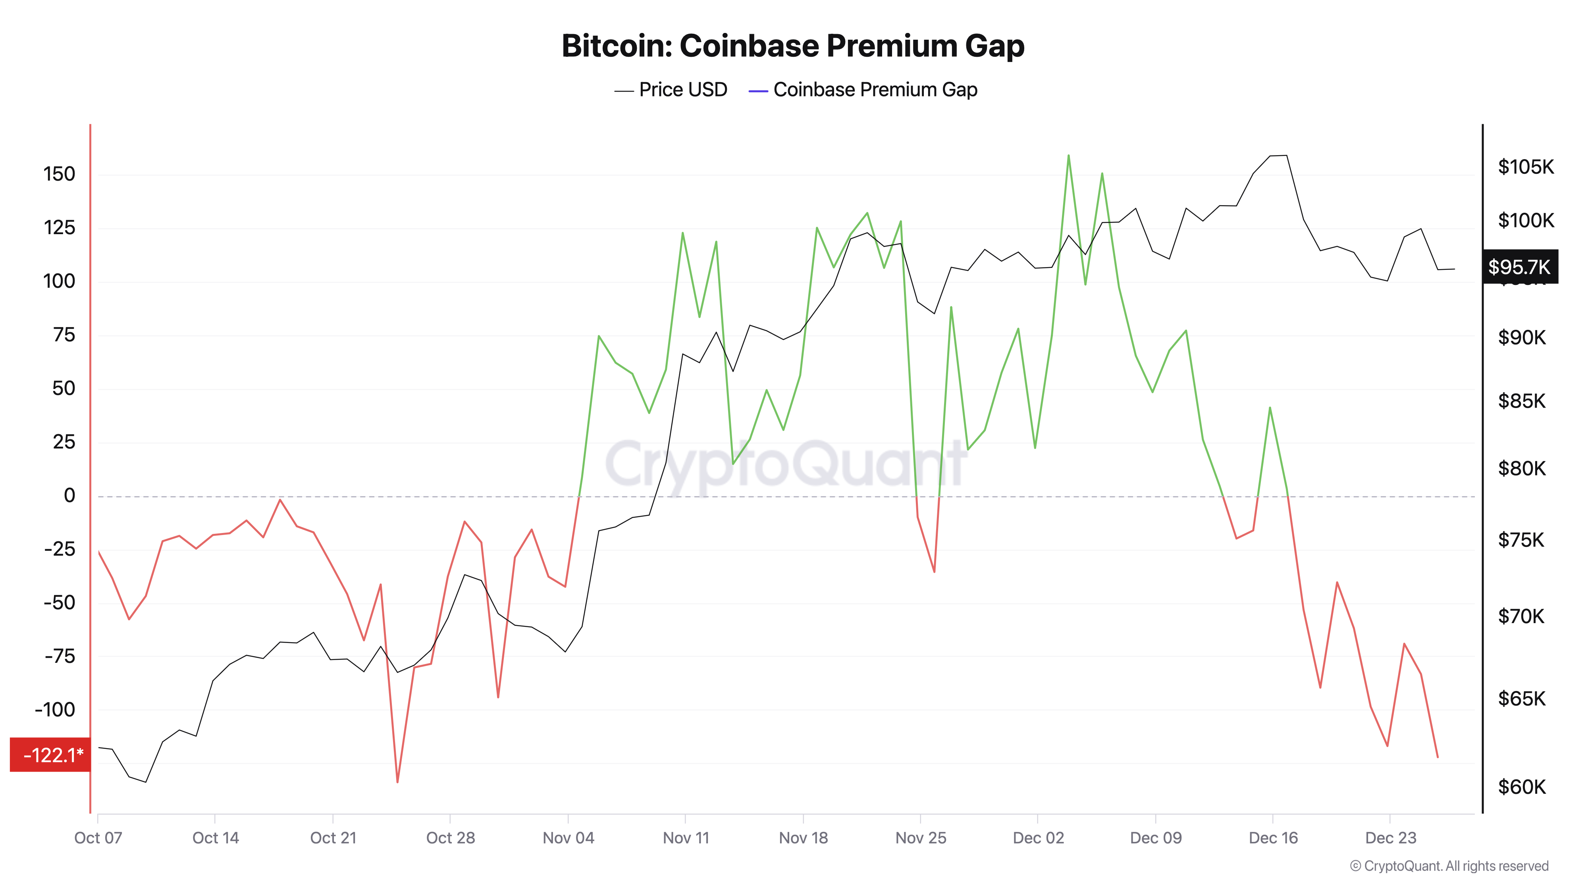1588x893 pixels.
Task: Pick the Dec 02 date label
Action: [x=1038, y=838]
